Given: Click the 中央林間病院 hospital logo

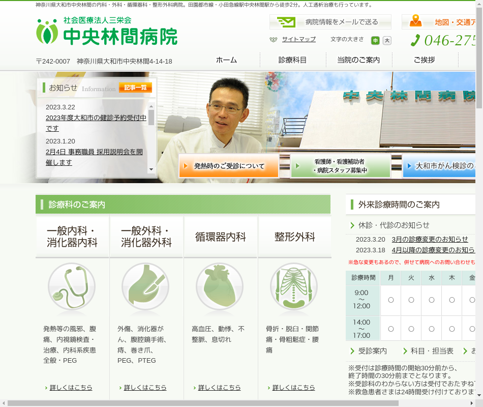Looking at the screenshot, I should click(x=107, y=31).
